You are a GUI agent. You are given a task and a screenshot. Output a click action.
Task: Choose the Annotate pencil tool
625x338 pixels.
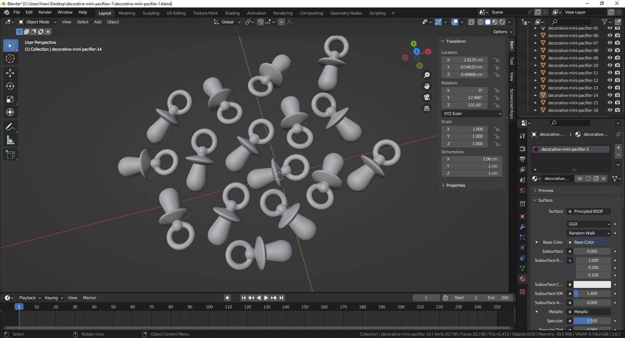point(10,127)
